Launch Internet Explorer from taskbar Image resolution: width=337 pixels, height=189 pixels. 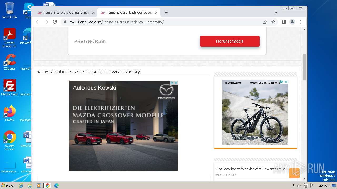pyautogui.click(x=21, y=186)
